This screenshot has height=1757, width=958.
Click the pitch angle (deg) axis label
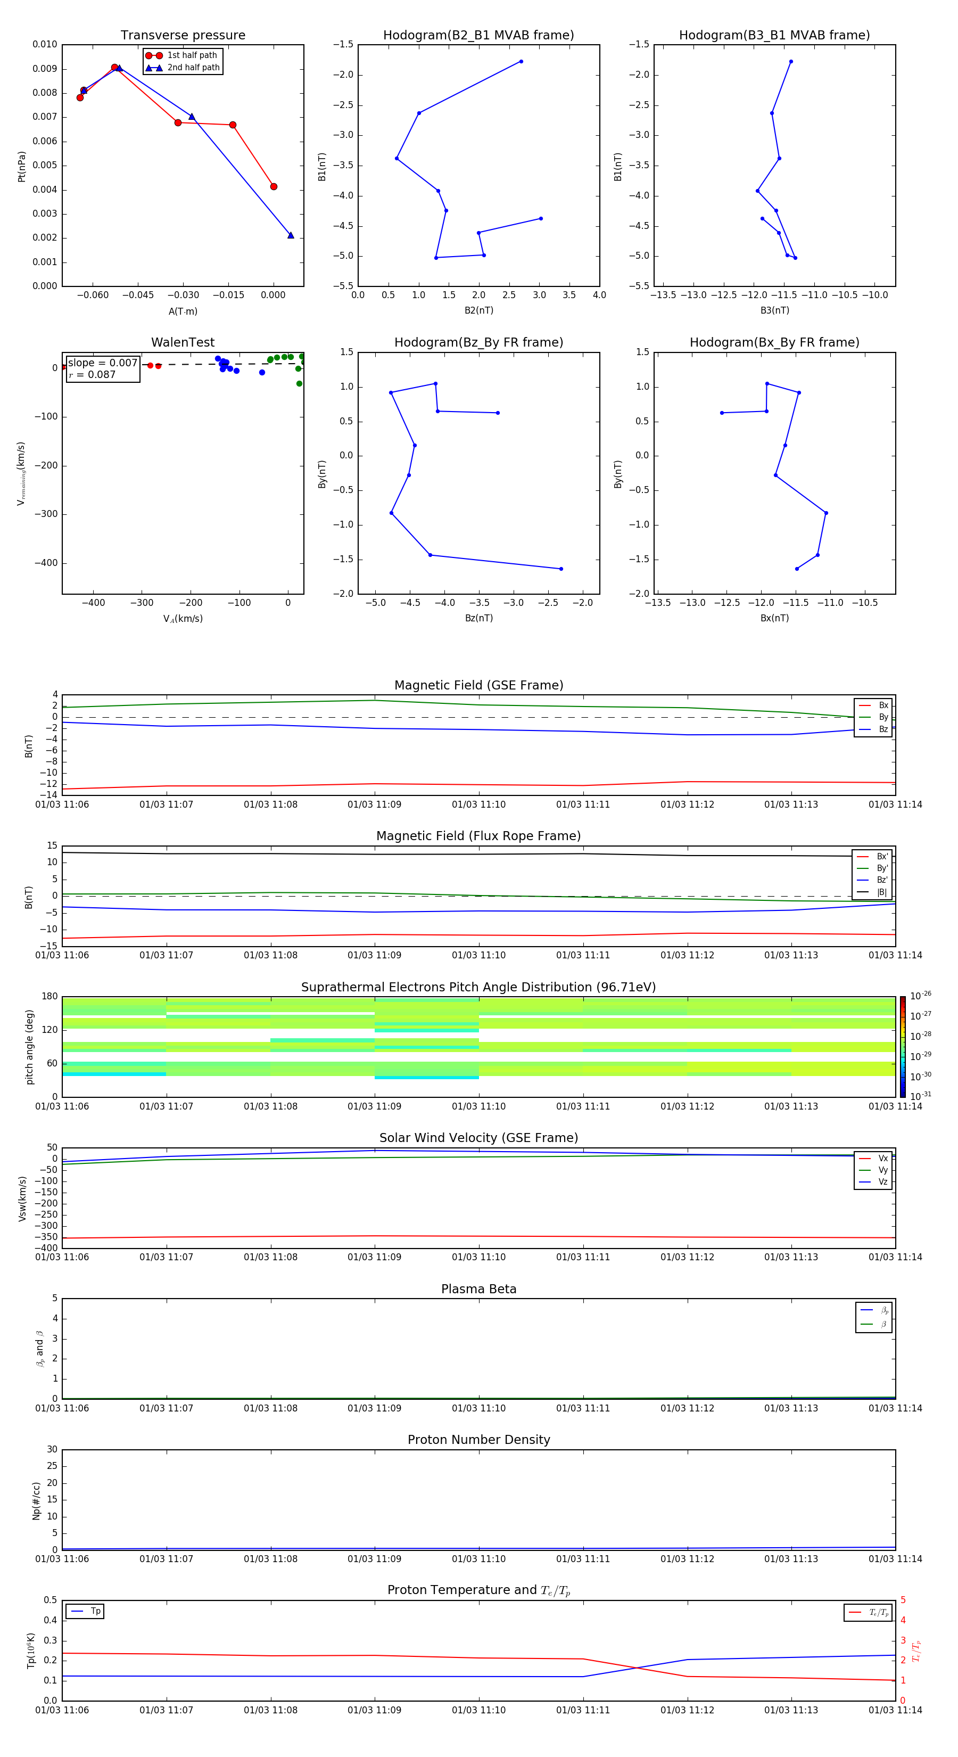coord(29,1047)
